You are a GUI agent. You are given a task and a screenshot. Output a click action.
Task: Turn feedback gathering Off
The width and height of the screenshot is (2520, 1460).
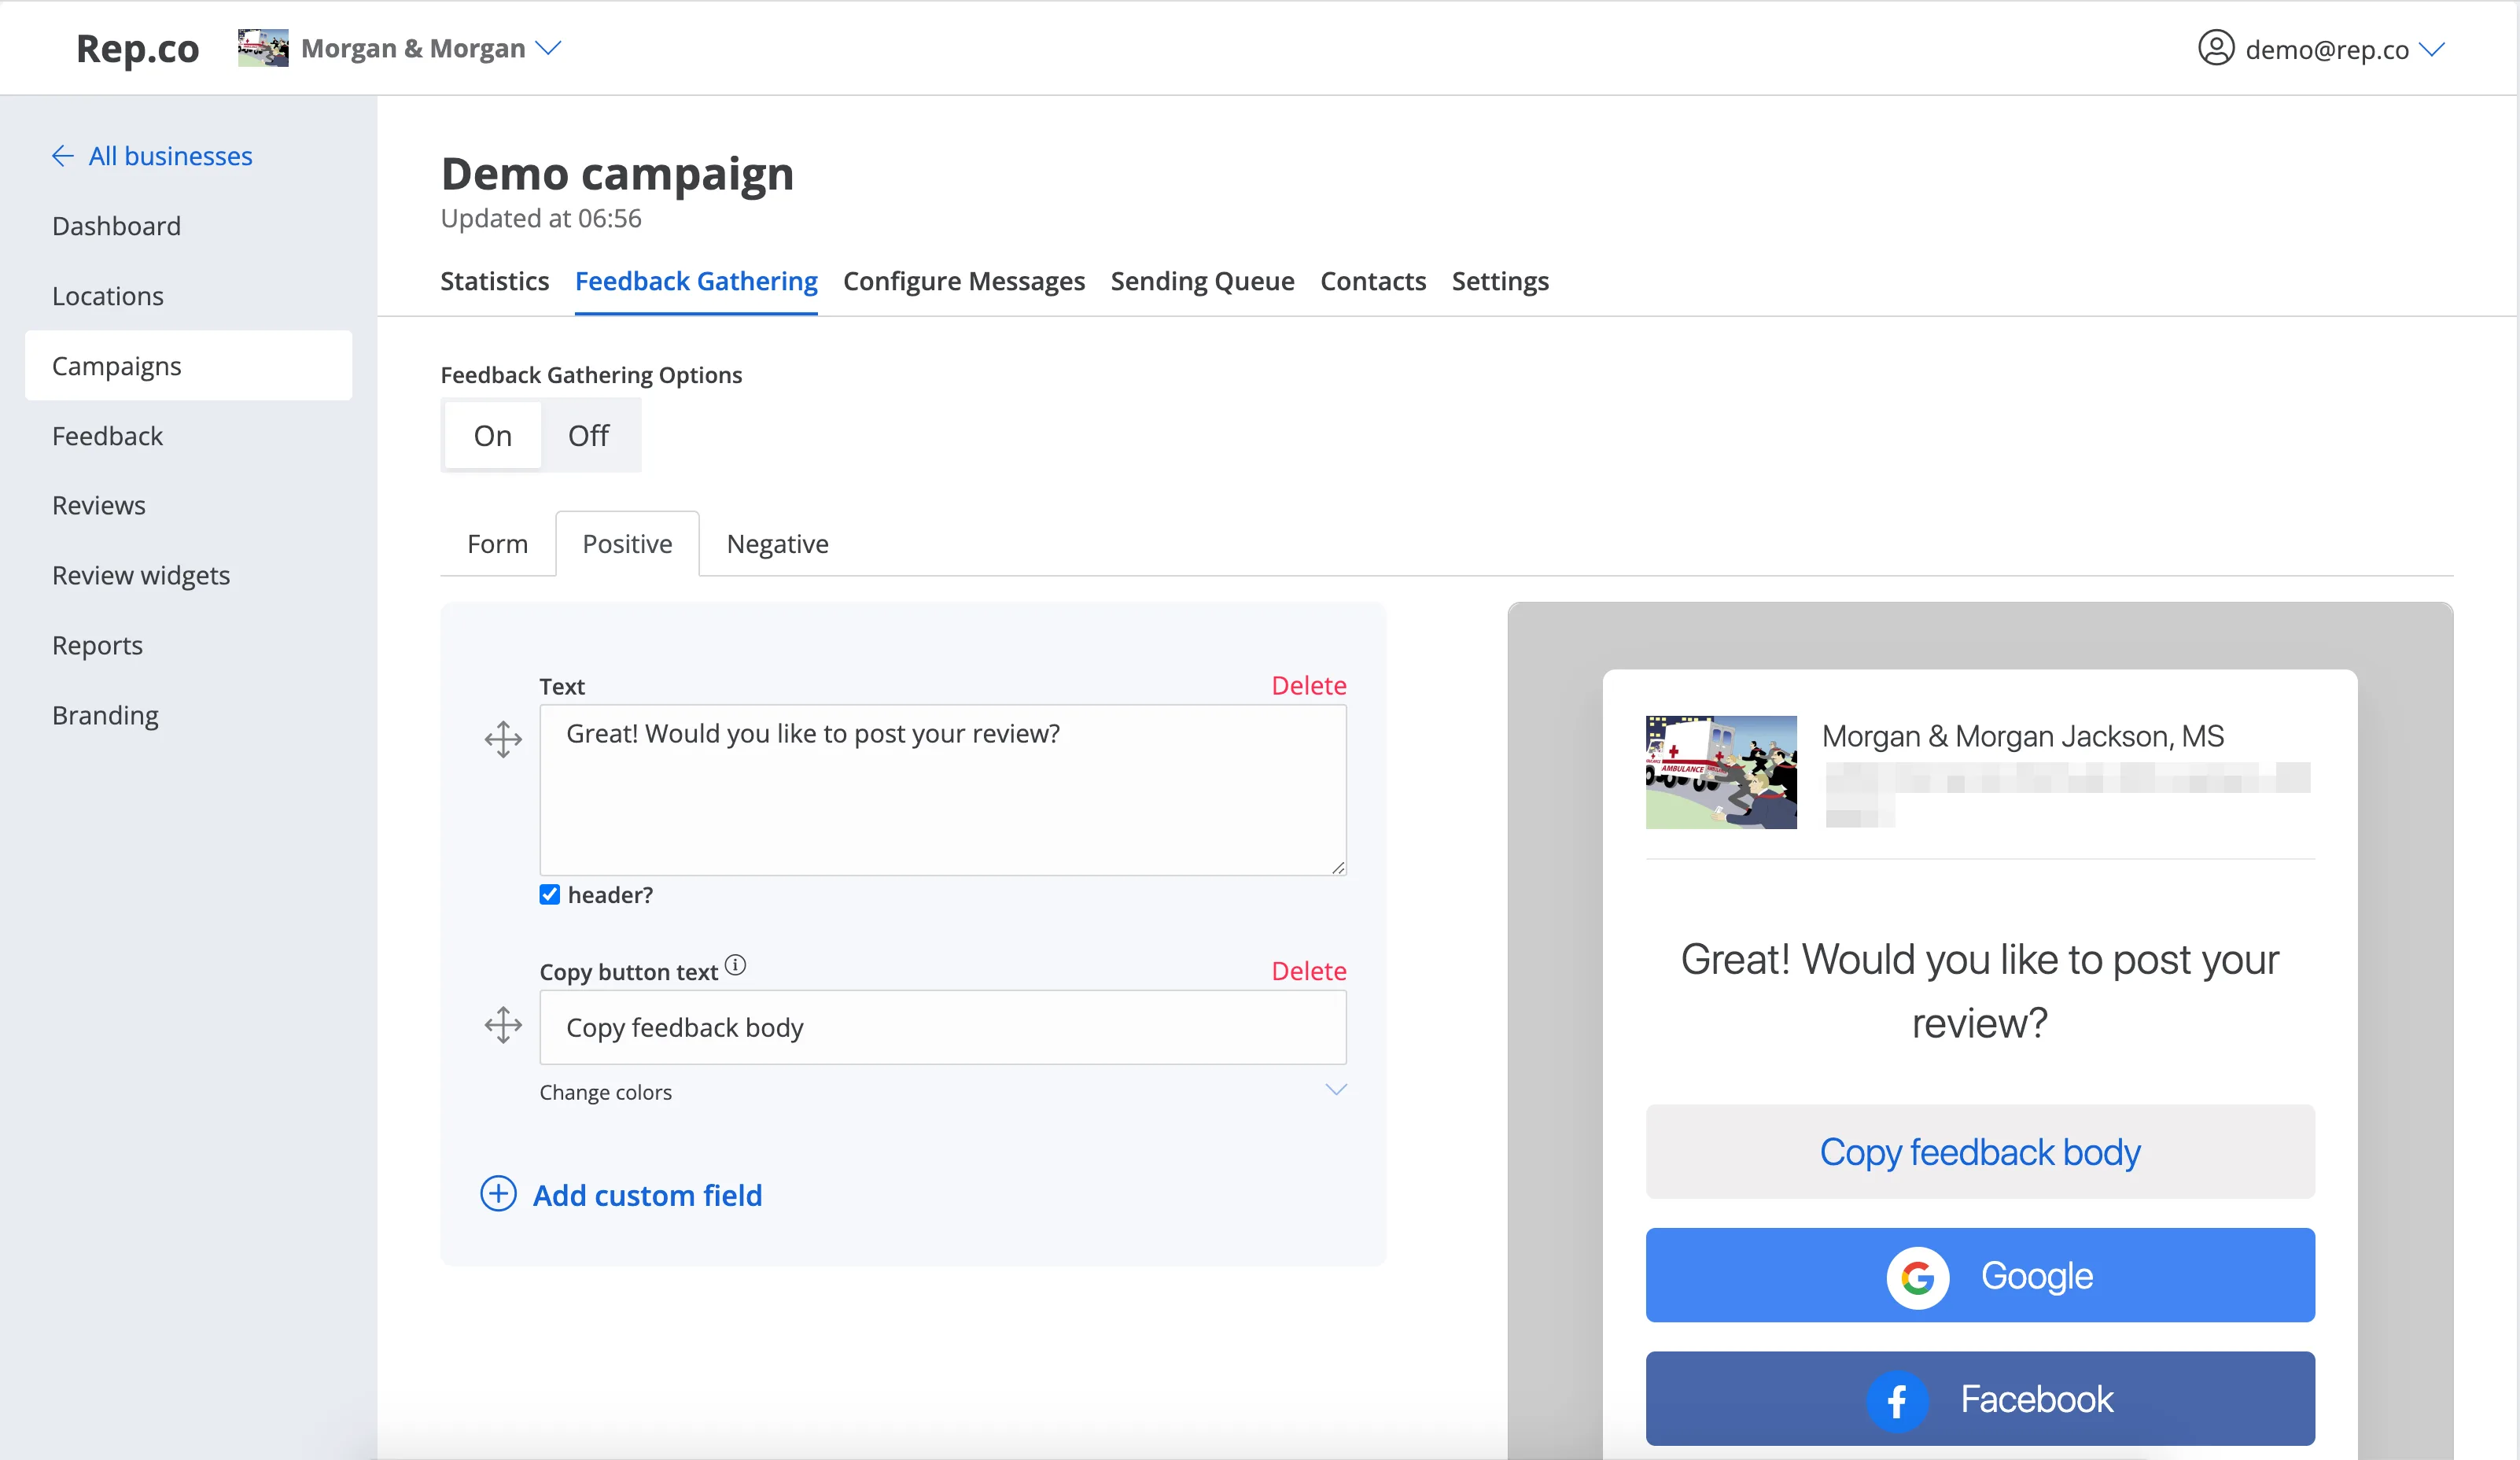pos(588,436)
